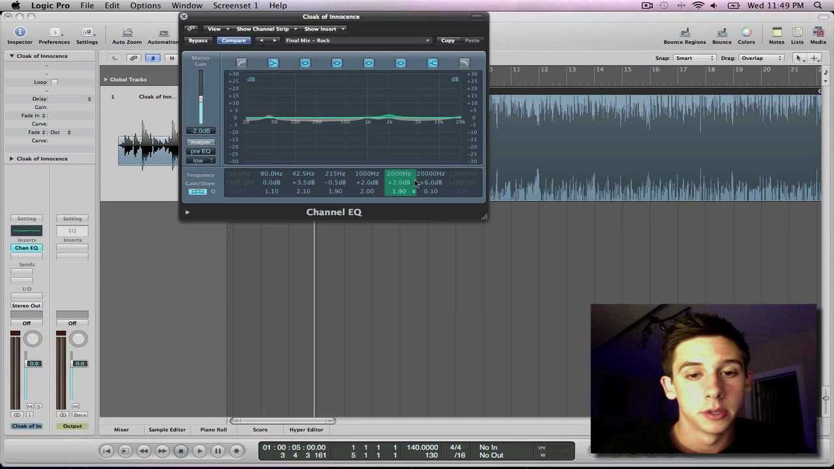Open the Snap Smart dropdown
Viewport: 834px width, 469px height.
click(694, 58)
